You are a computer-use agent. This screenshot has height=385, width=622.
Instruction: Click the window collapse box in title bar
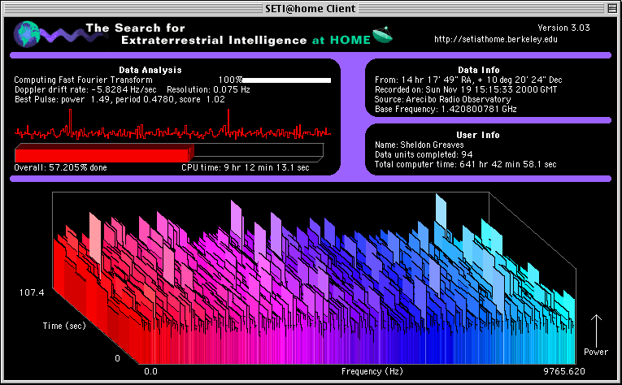pos(611,9)
